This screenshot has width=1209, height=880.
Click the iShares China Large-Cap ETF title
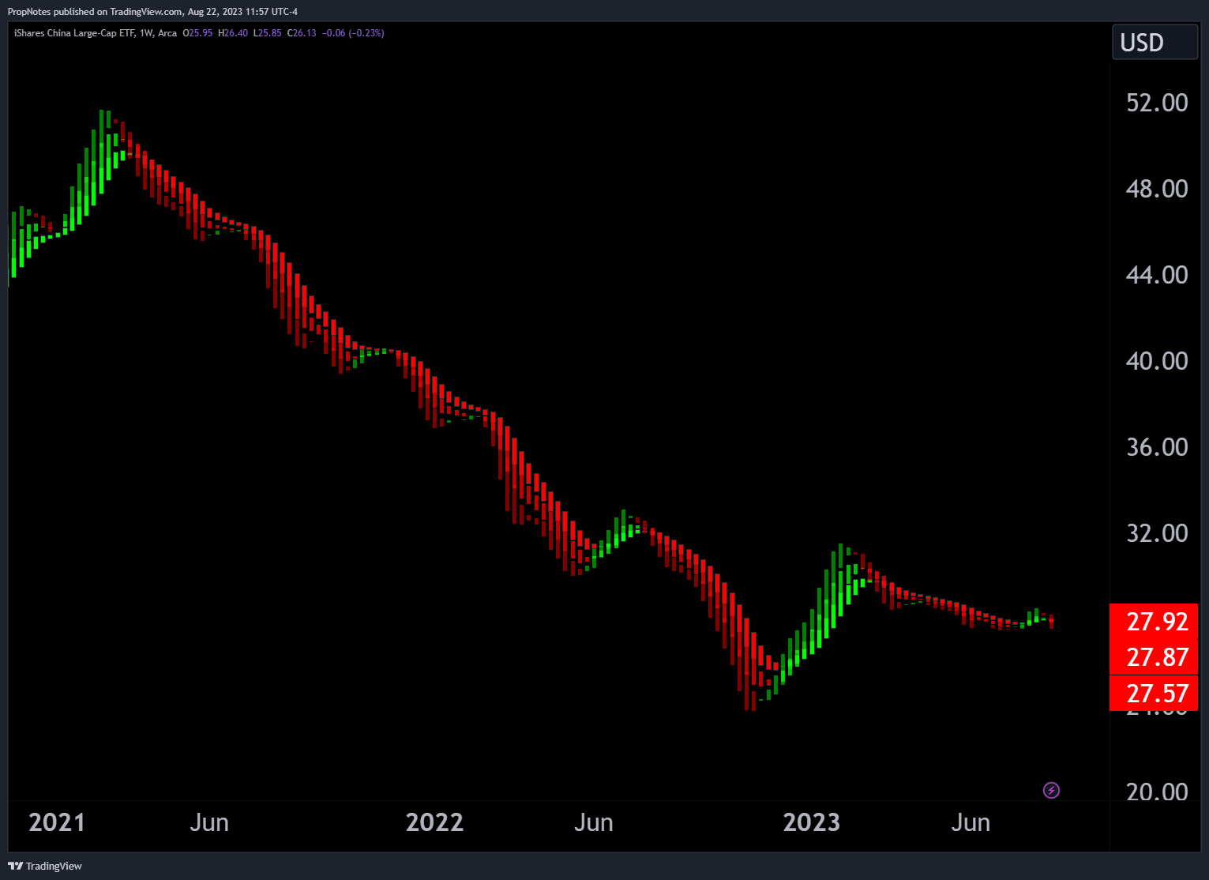74,33
